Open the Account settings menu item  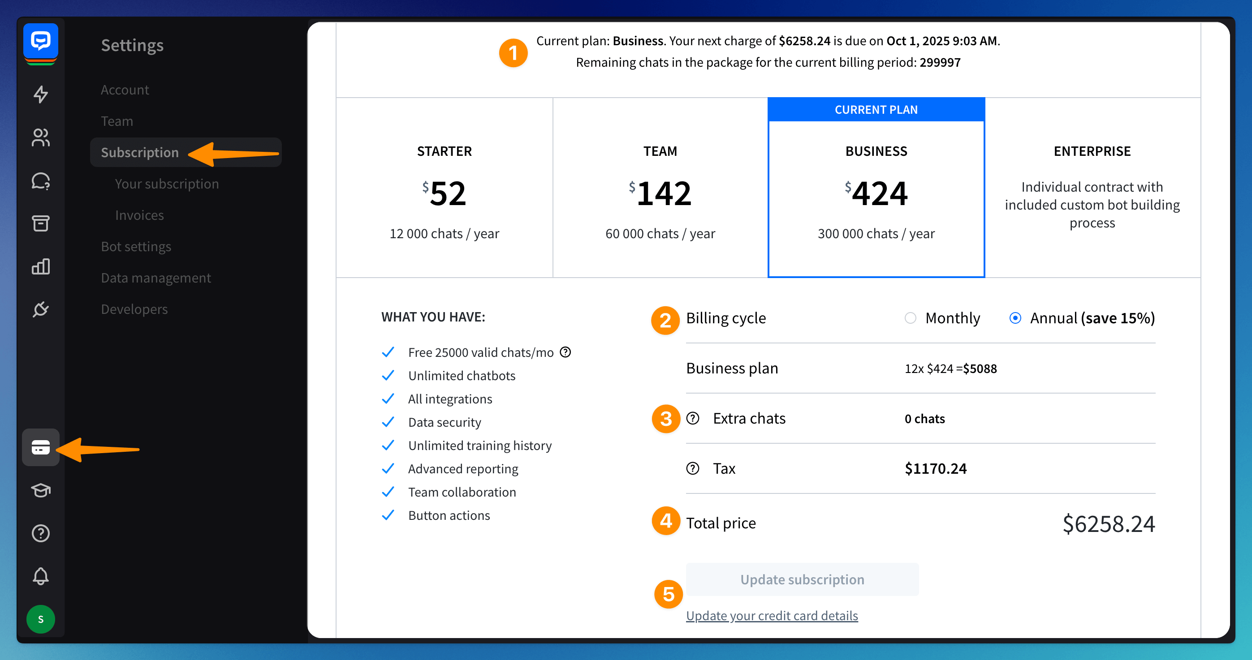point(125,90)
